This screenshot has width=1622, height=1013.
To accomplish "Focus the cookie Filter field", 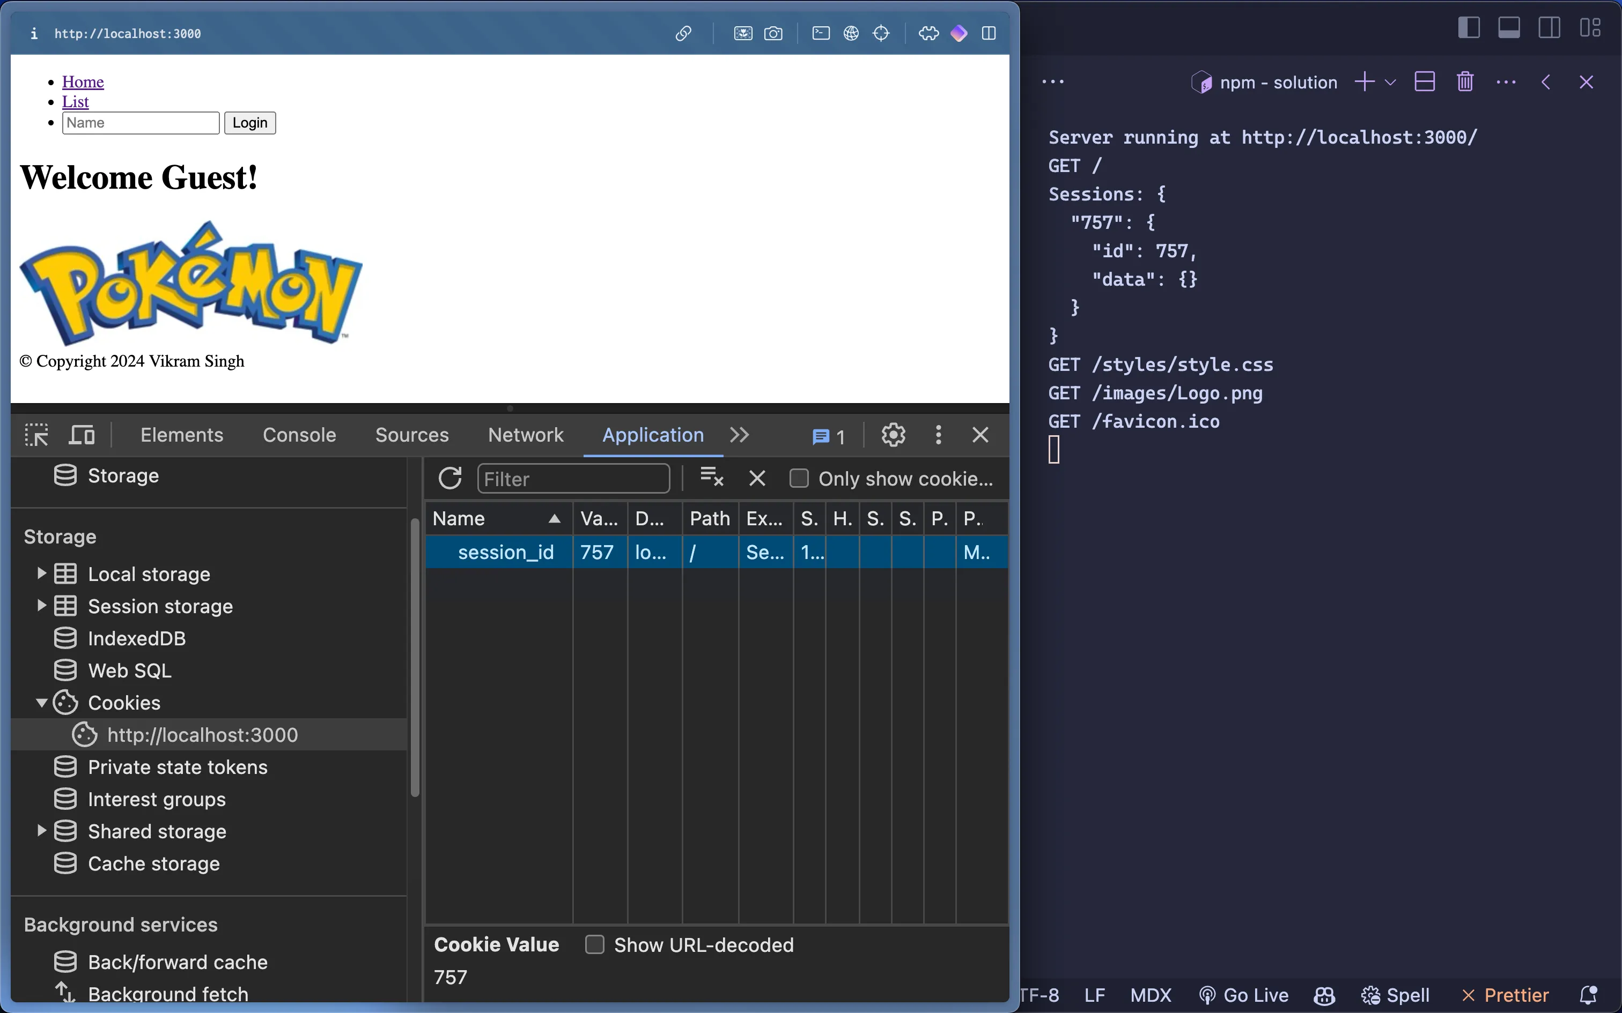I will point(574,478).
